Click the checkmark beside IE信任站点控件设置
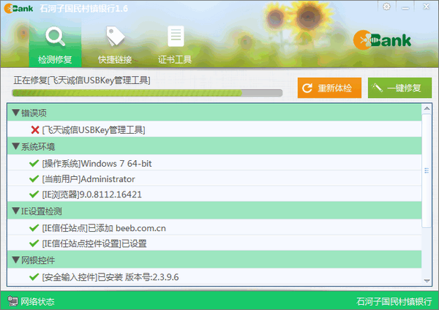The image size is (439, 310). click(x=34, y=243)
